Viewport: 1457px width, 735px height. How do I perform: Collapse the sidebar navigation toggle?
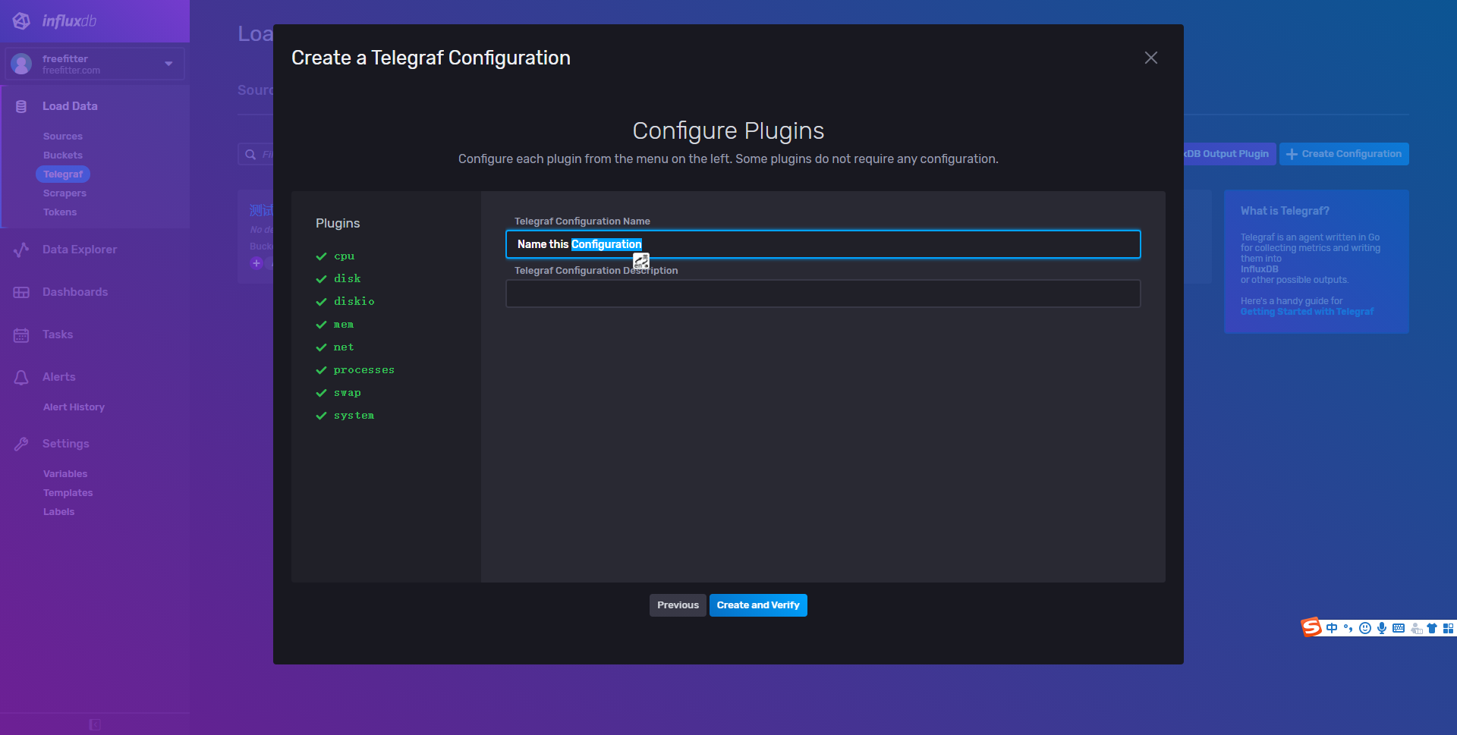(x=95, y=724)
